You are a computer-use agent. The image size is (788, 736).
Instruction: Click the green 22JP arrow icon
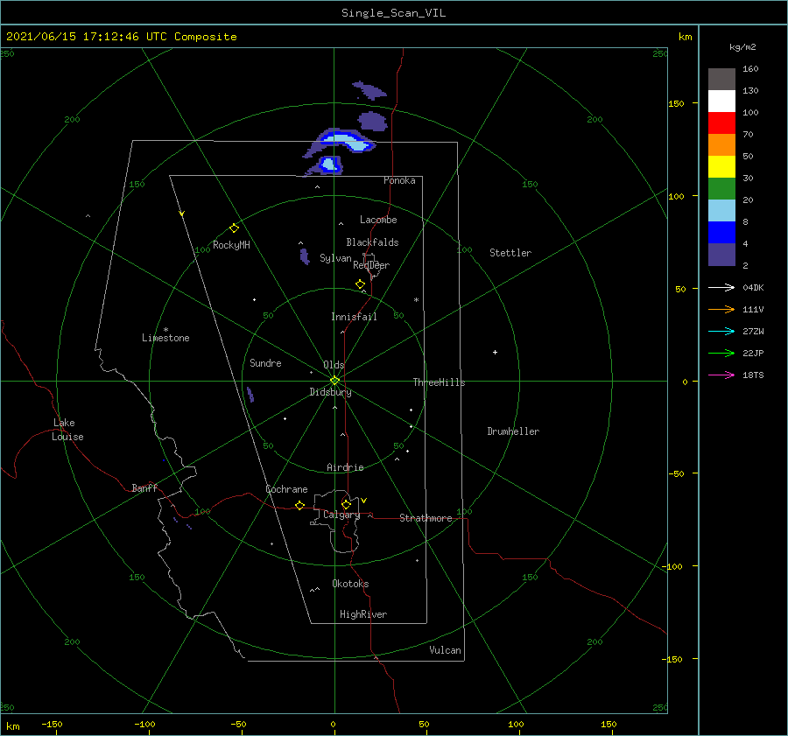coord(721,354)
